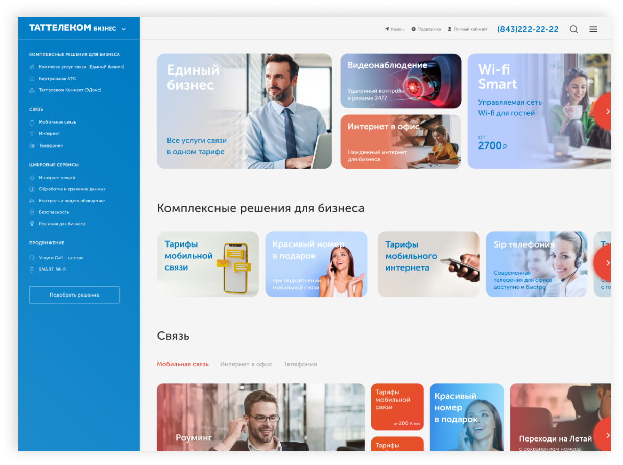Click the Казань location arrow icon
The width and height of the screenshot is (623, 465).
387,29
